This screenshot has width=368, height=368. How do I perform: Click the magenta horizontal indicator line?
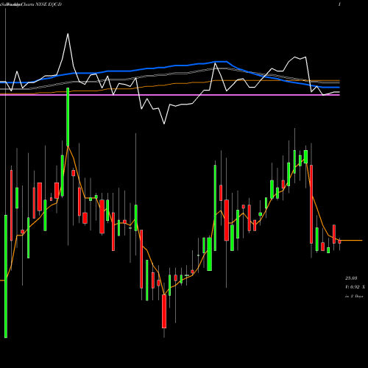tap(170, 95)
